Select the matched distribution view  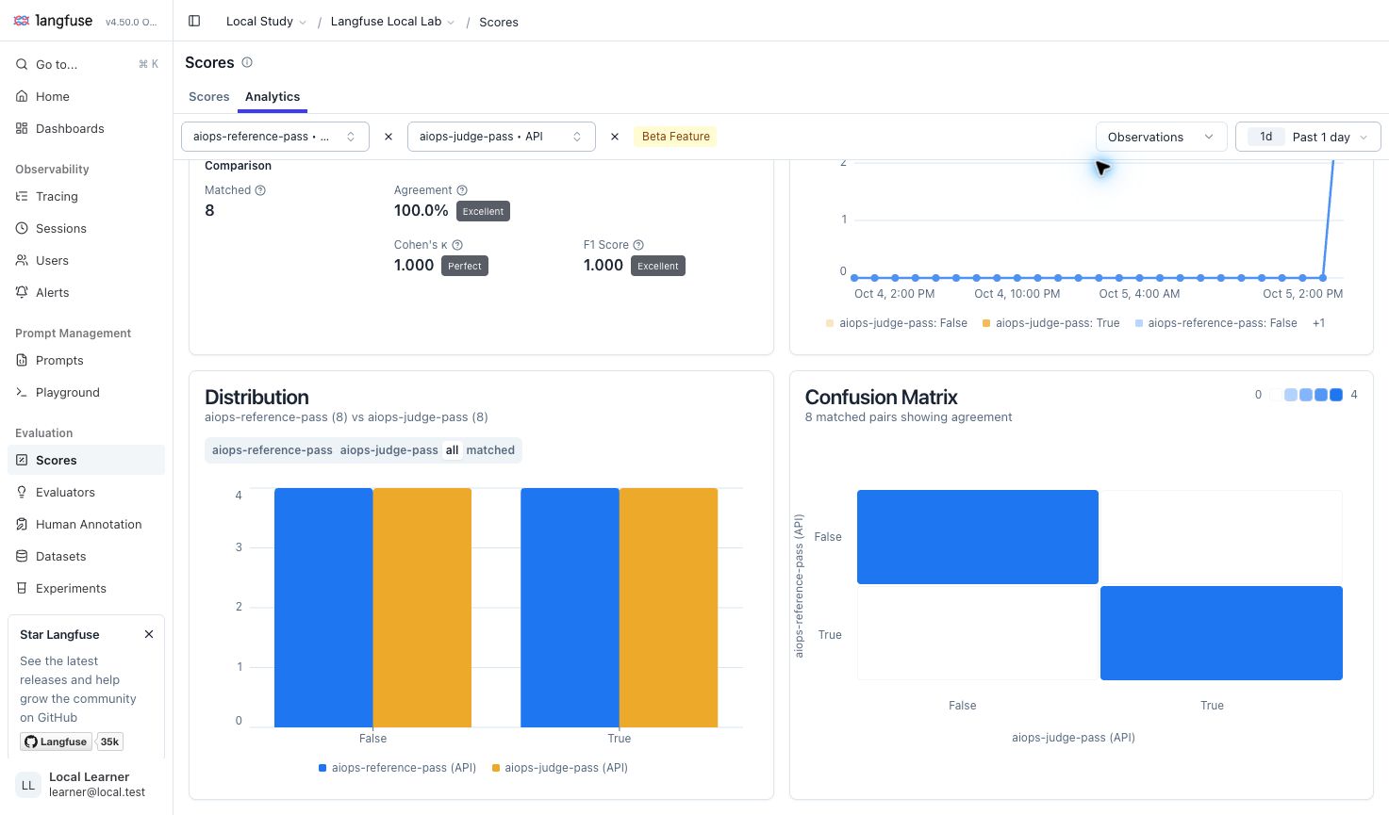pyautogui.click(x=490, y=450)
